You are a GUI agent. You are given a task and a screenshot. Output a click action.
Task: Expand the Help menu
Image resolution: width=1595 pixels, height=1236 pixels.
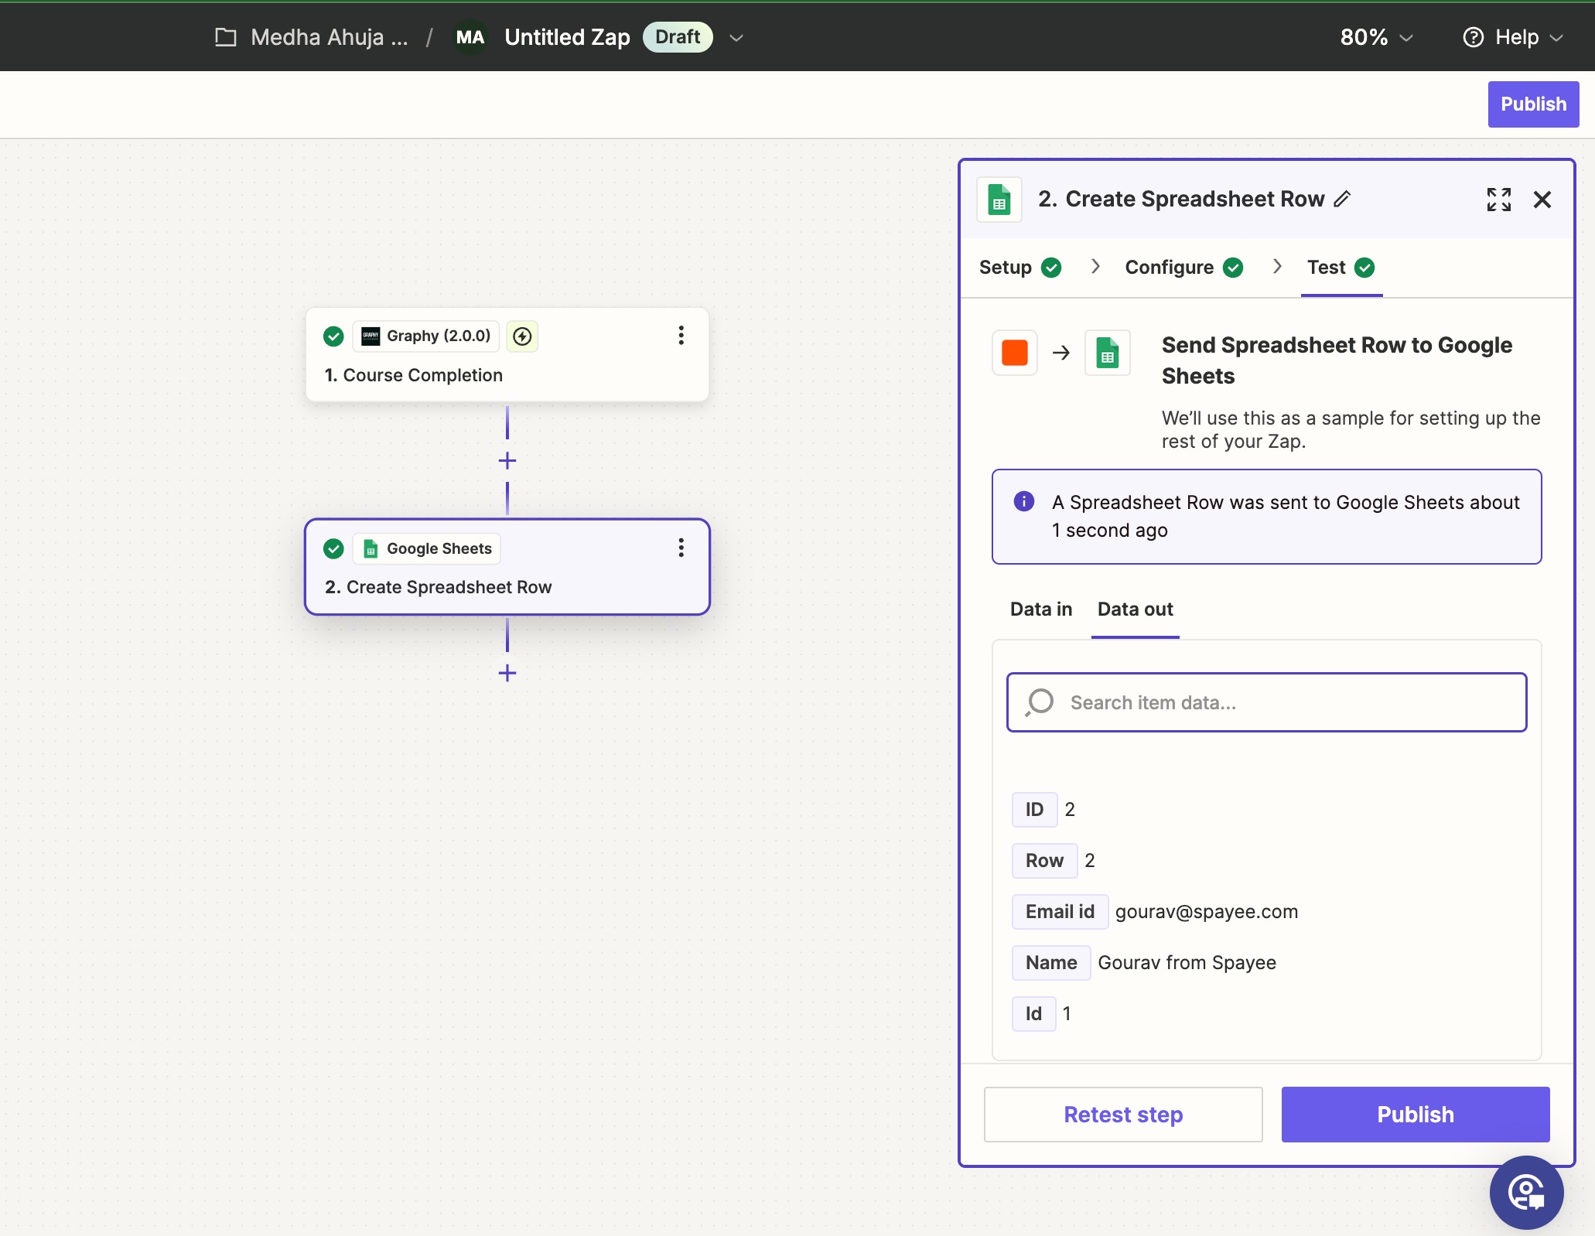click(1513, 37)
